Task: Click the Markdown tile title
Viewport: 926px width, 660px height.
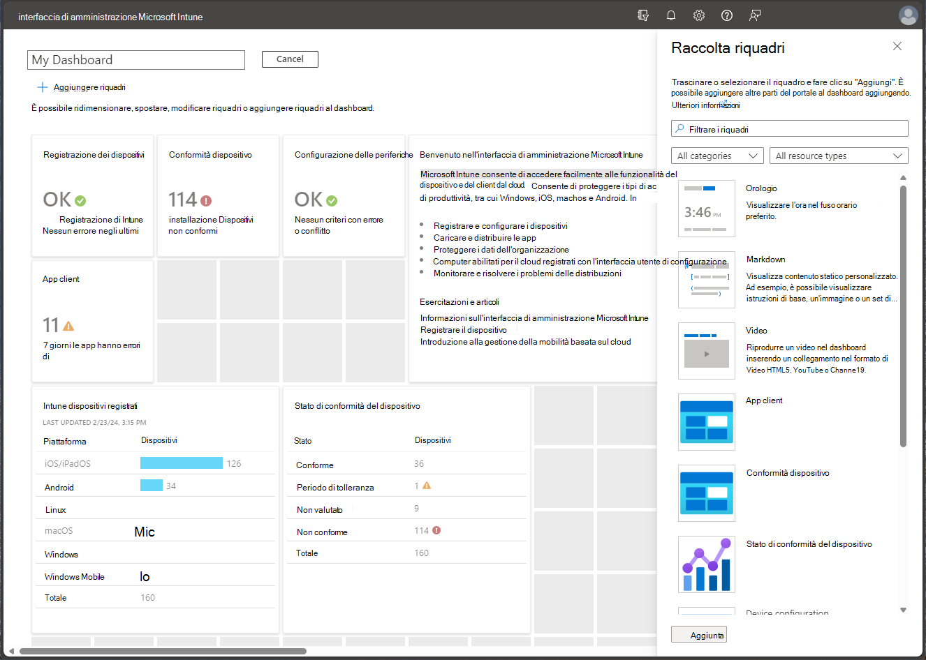Action: tap(765, 260)
